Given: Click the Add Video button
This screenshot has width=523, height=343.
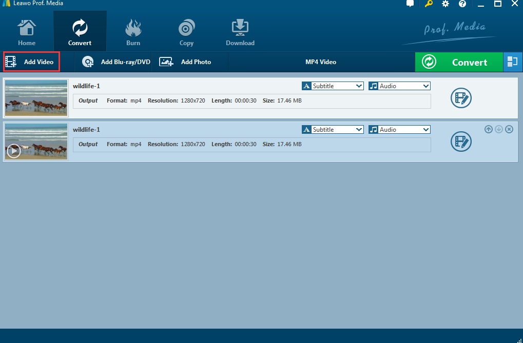Looking at the screenshot, I should point(32,62).
